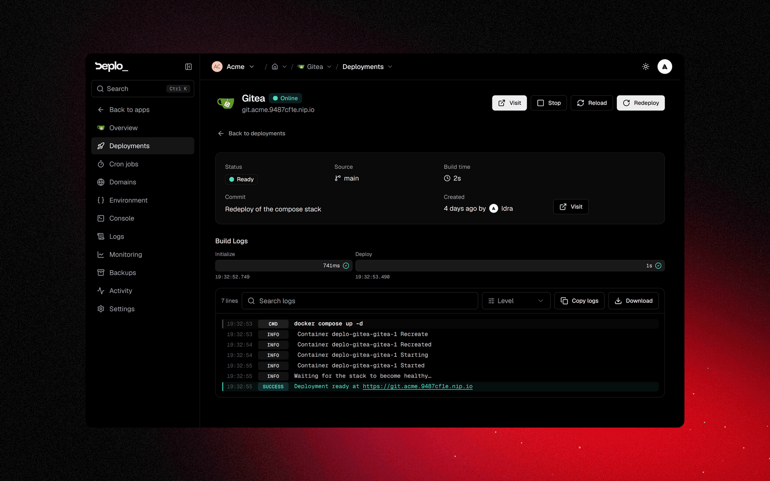The width and height of the screenshot is (770, 481).
Task: Click the Deploy step check icon
Action: coord(658,266)
